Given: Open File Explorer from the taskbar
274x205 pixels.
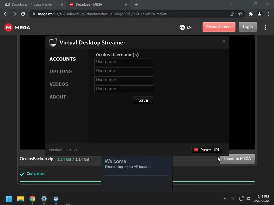Looking at the screenshot, I should coord(20,199).
